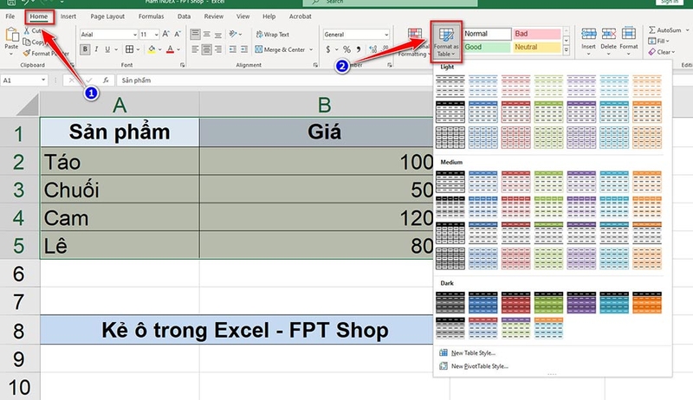Choose solid dark orange style under Dark
This screenshot has height=400, width=693.
tap(646, 302)
